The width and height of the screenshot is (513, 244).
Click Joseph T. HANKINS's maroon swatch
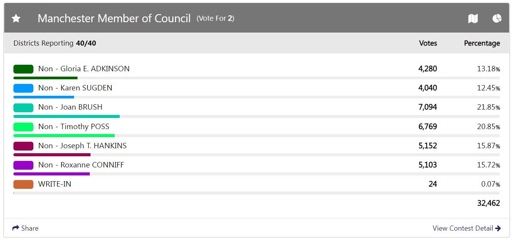(23, 146)
